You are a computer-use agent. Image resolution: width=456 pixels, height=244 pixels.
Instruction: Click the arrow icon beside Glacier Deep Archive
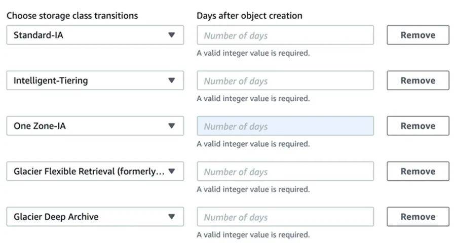(172, 216)
